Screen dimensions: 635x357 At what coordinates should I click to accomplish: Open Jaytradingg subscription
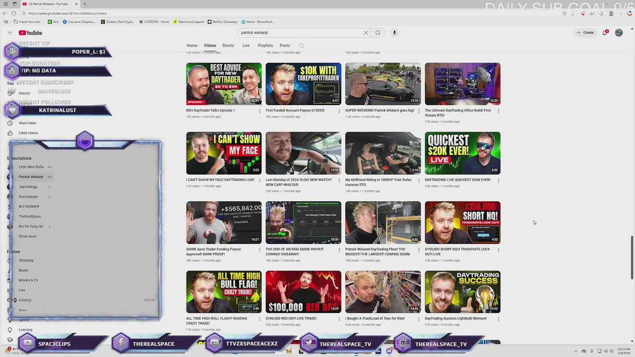point(29,187)
